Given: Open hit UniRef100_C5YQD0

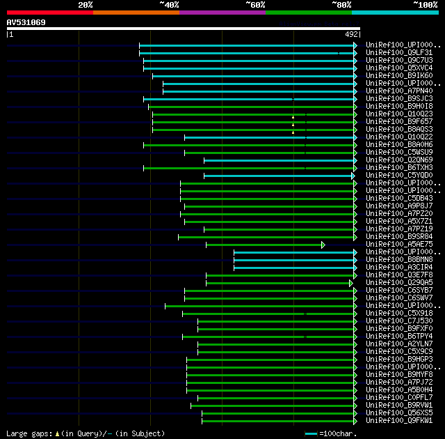Looking at the screenshot, I should 399,176.
